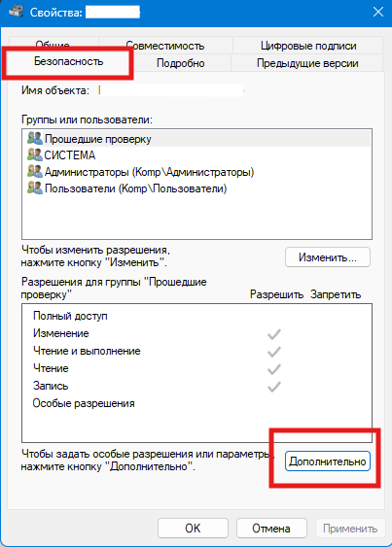Click the Пользователи group icon
The height and width of the screenshot is (547, 392).
coord(35,188)
